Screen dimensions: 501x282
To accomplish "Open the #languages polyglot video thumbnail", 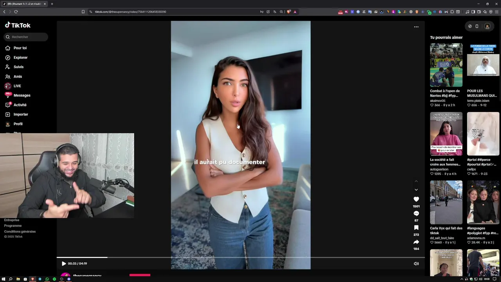I will (483, 202).
